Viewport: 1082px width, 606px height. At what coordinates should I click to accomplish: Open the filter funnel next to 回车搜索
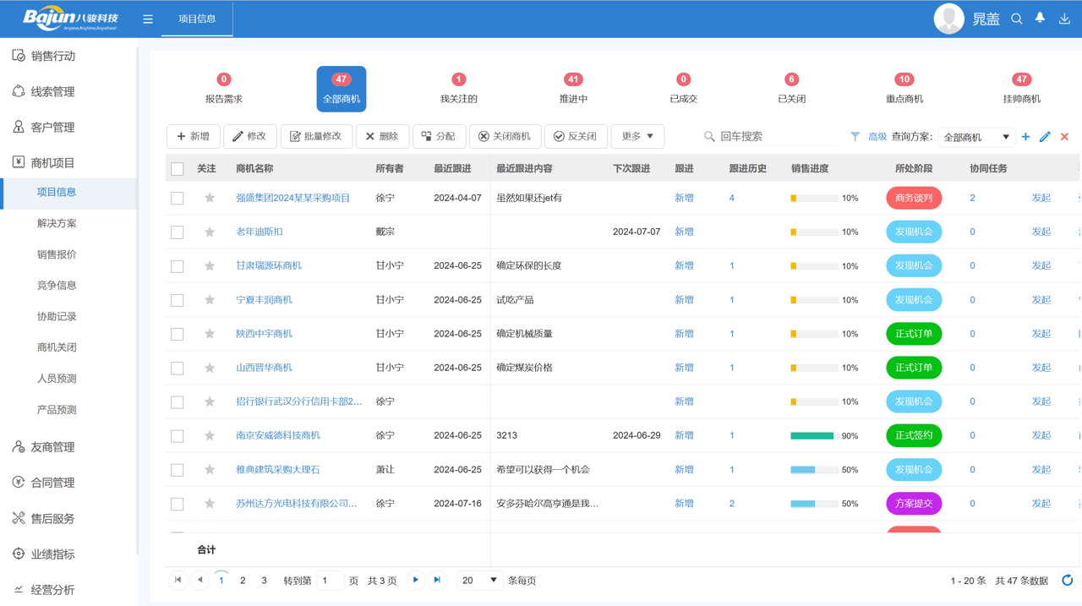click(x=855, y=136)
